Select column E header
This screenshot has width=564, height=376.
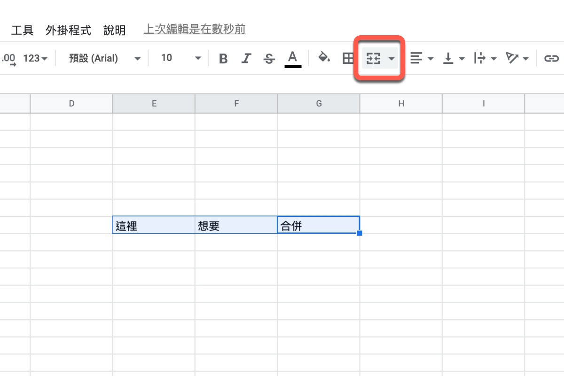click(154, 104)
